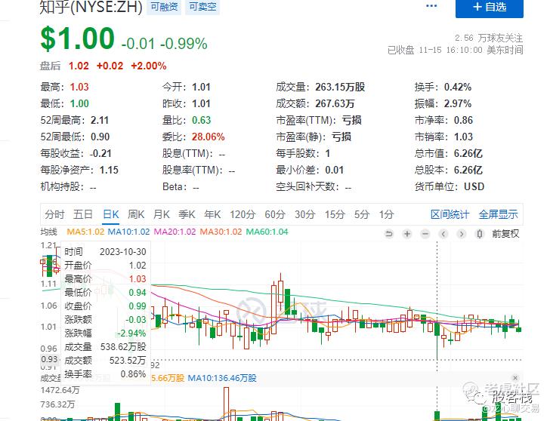Click the tooltip 成交量 538.62万股 row

105,347
